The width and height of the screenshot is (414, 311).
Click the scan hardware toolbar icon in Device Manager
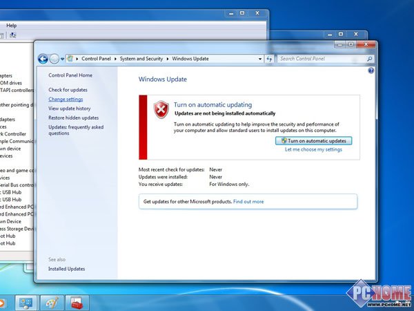coord(12,35)
